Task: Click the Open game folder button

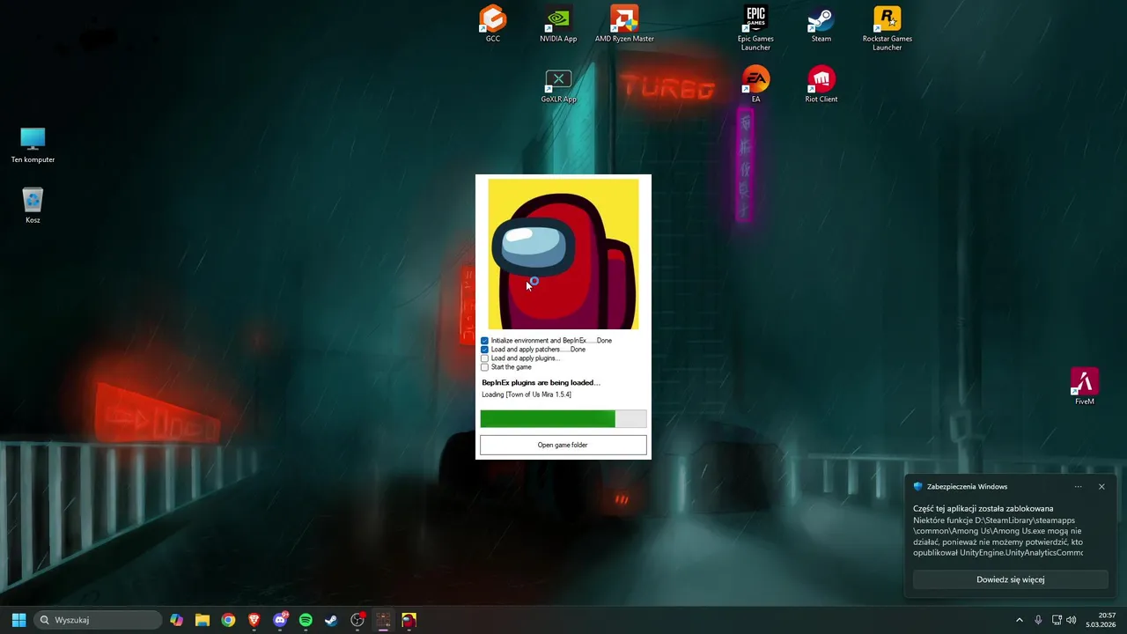Action: point(563,445)
